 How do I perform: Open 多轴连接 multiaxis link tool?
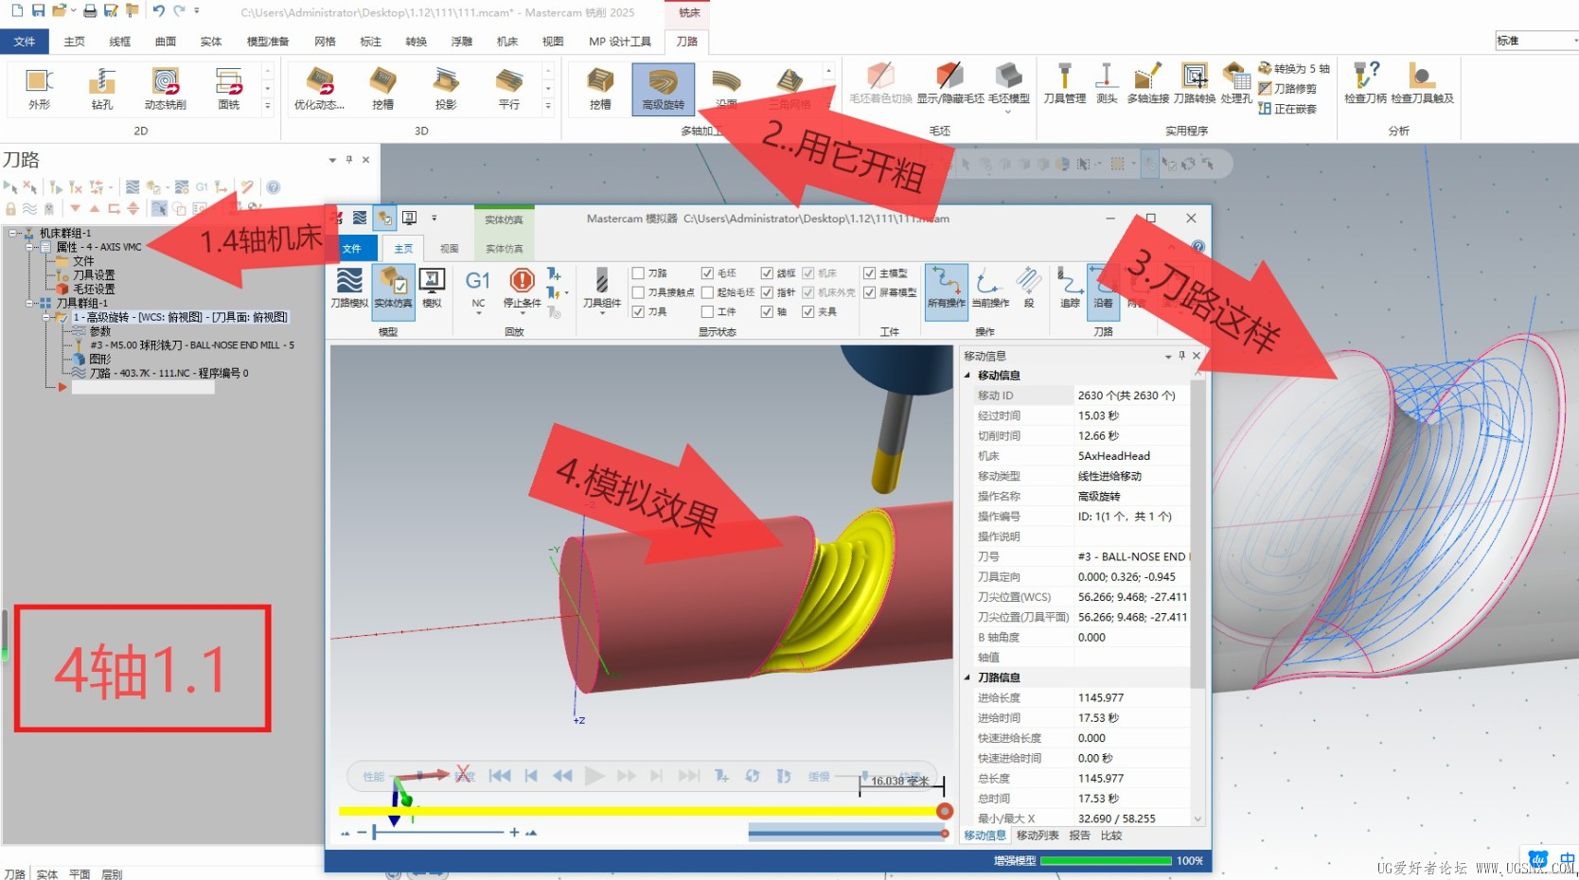[1147, 84]
